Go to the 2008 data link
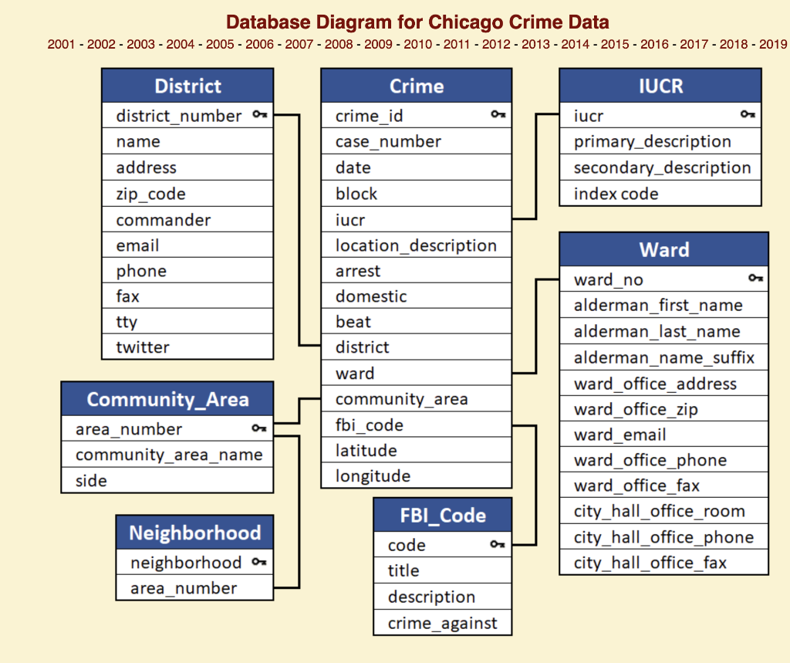Screen dimensions: 790x663 point(339,44)
